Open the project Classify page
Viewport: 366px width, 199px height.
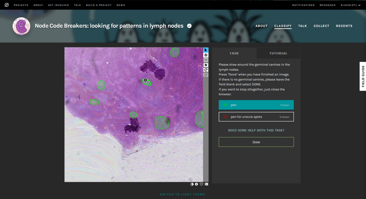click(283, 26)
